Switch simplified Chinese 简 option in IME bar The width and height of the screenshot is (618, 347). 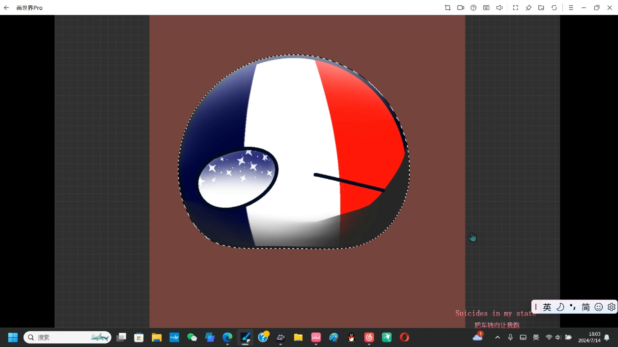pos(585,307)
